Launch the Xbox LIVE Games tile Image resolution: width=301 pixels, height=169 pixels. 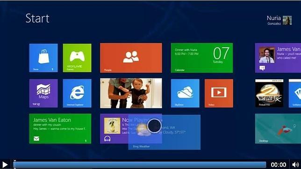coord(77,58)
